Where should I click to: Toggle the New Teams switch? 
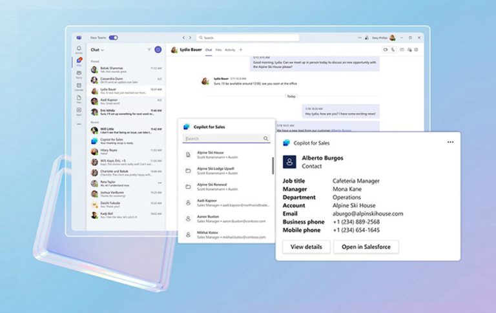pyautogui.click(x=113, y=38)
